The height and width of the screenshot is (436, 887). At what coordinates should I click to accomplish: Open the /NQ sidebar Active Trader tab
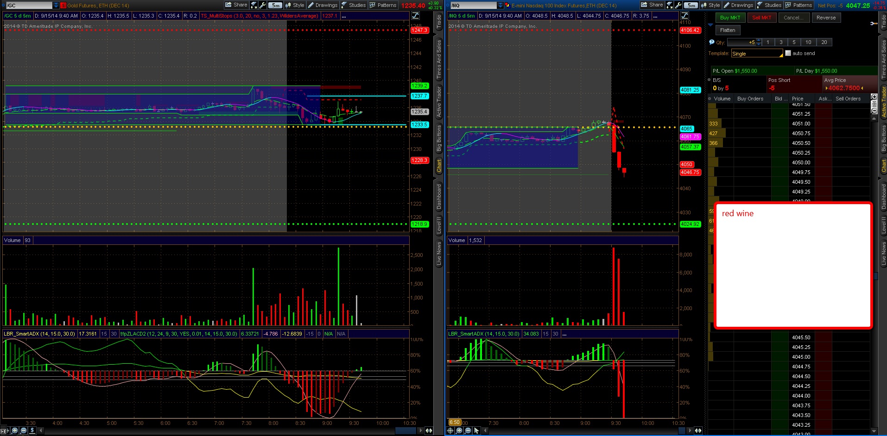883,102
